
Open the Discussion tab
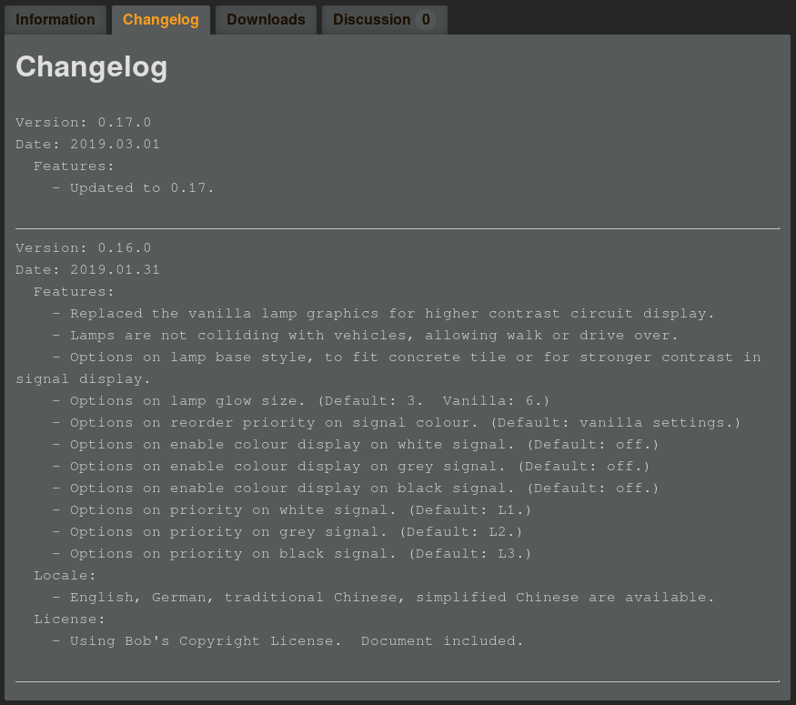pos(371,20)
